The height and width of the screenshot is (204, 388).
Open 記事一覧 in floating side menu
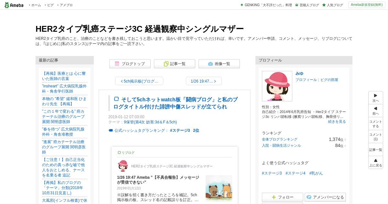[x=376, y=150]
